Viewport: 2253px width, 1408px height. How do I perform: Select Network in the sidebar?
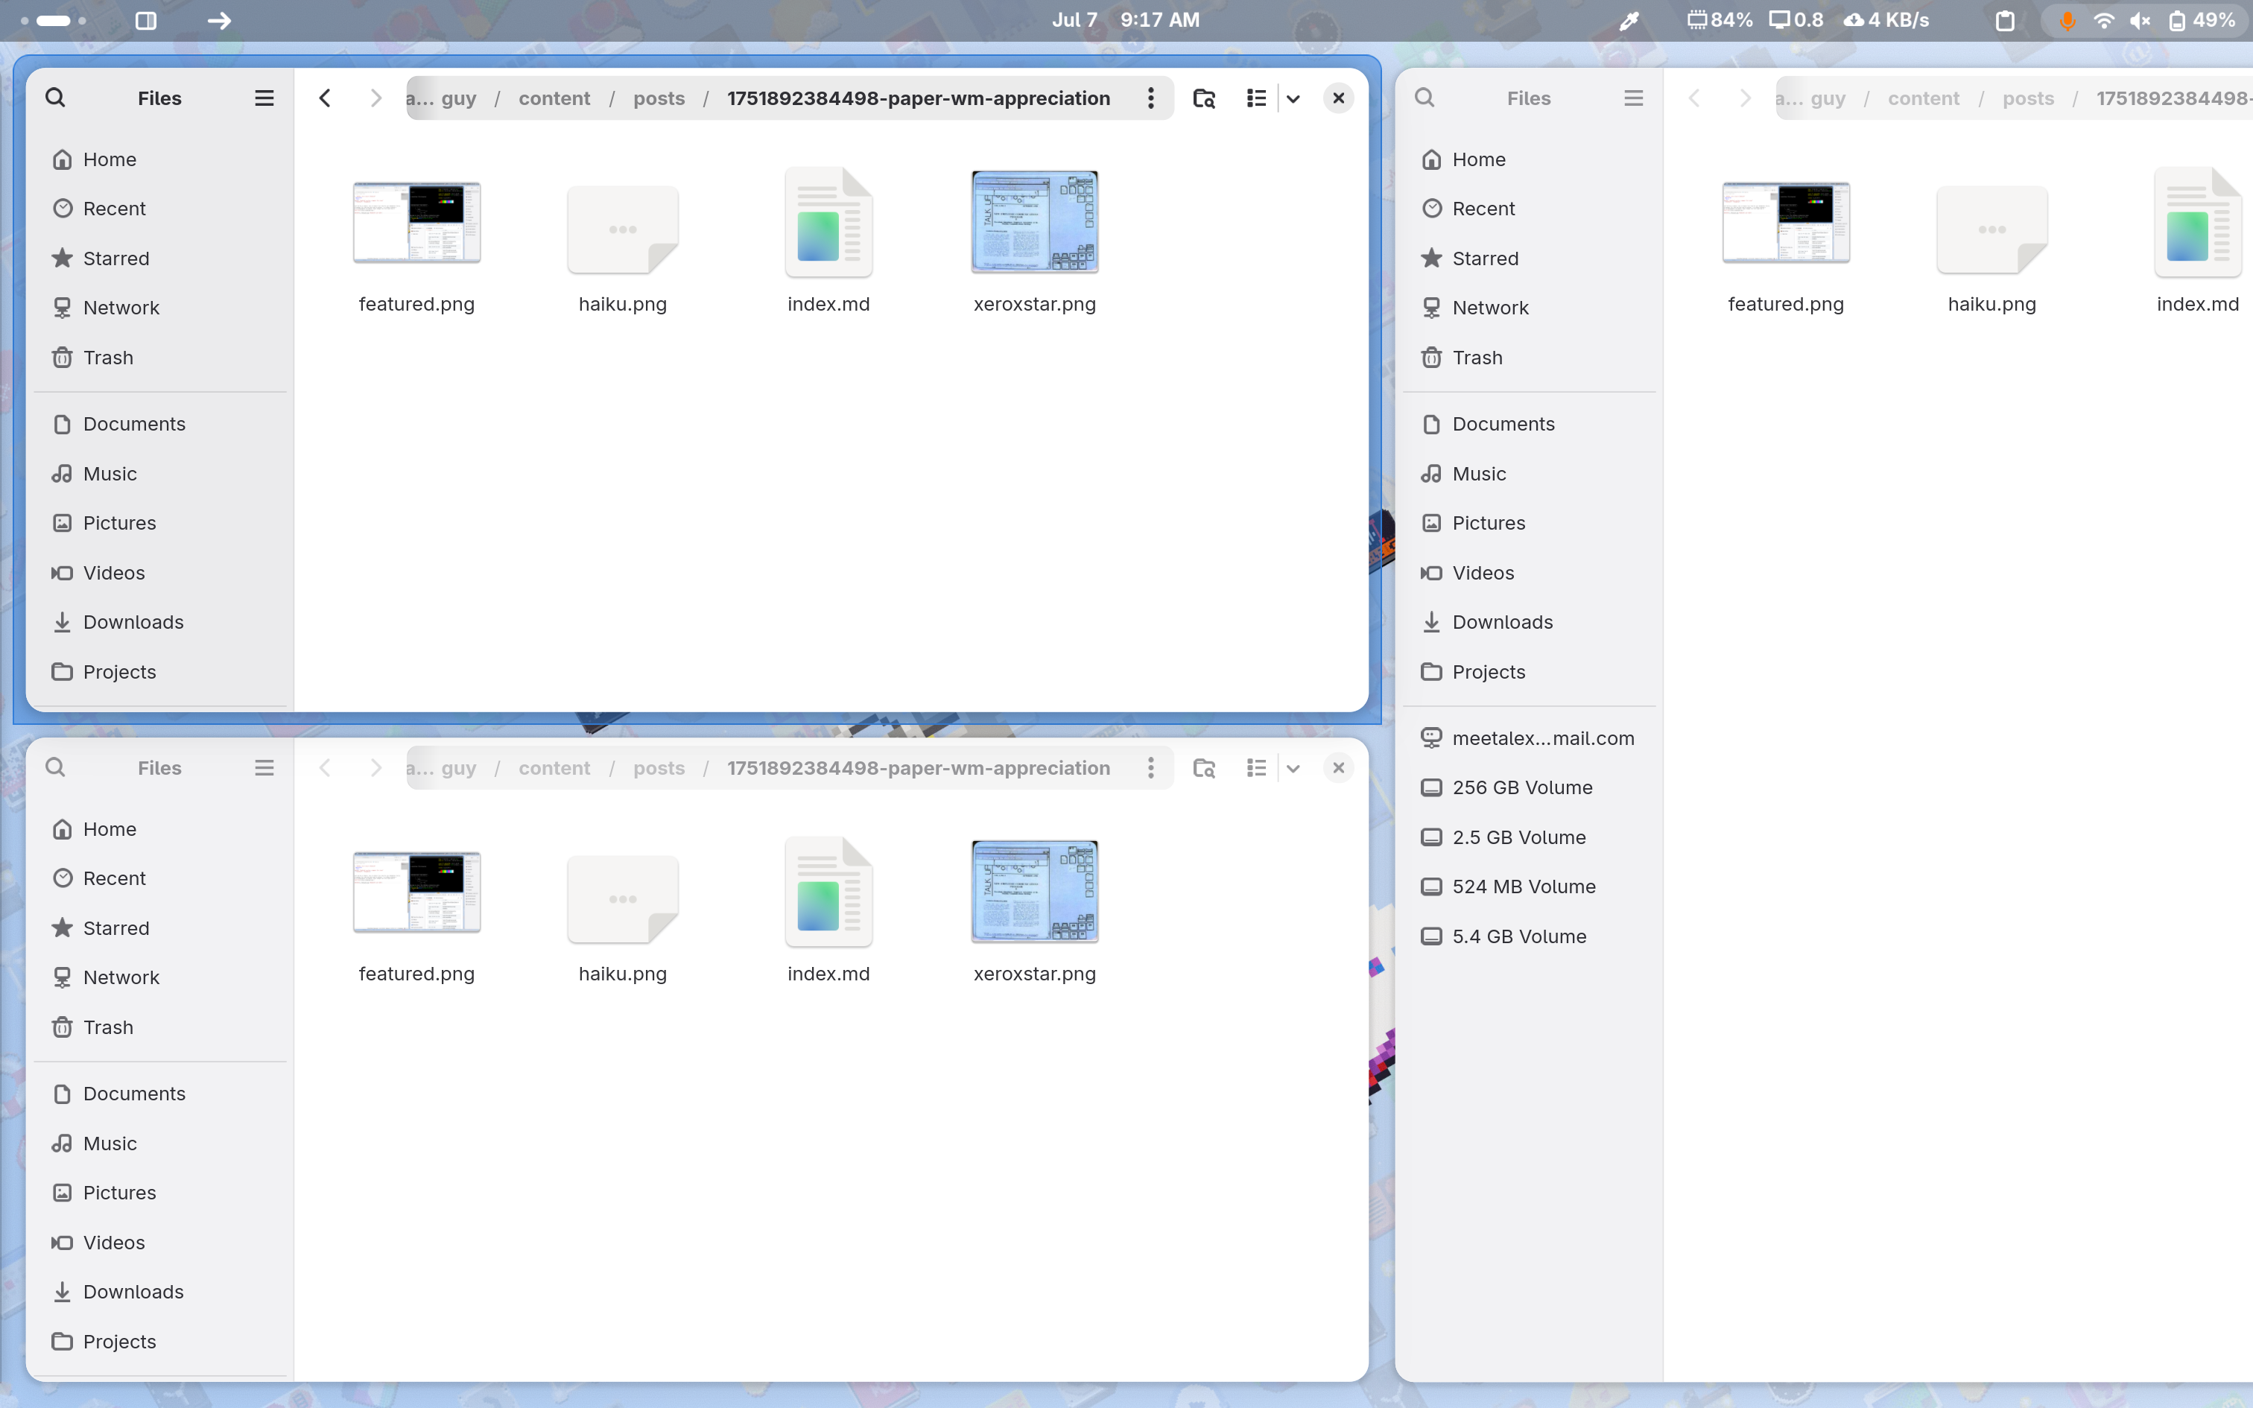[121, 307]
